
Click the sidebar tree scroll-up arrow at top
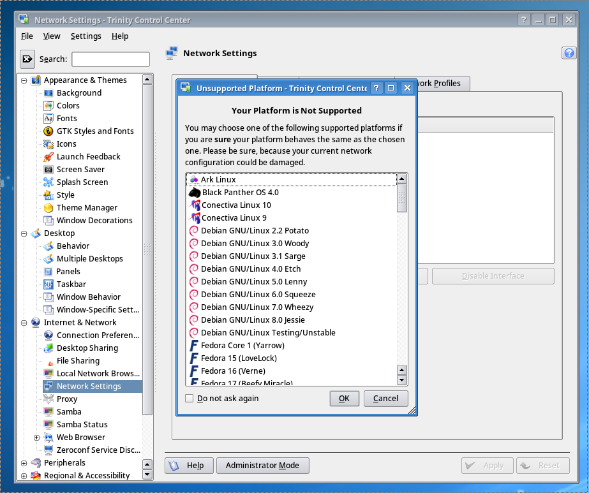(147, 79)
